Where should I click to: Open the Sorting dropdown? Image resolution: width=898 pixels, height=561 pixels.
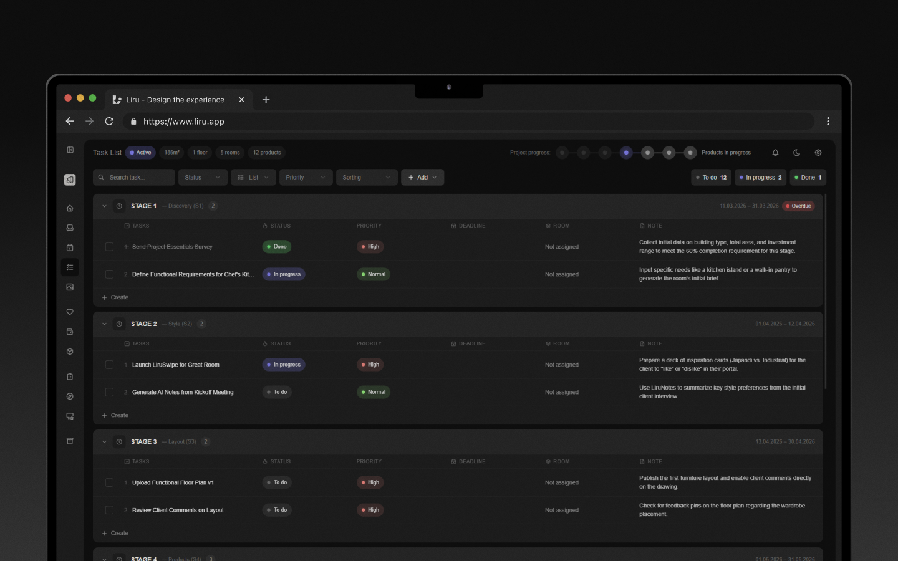point(367,177)
